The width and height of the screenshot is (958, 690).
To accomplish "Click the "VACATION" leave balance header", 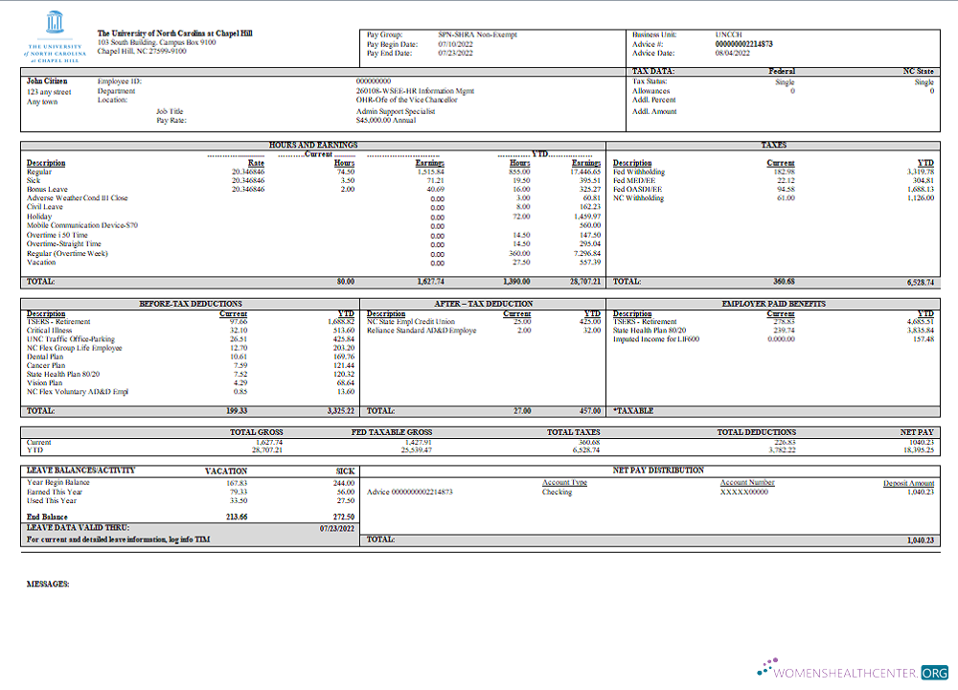I will 227,471.
